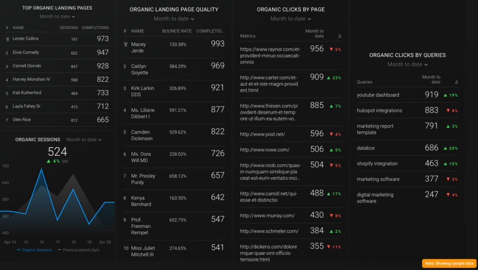Click the red down arrow beside 956
478x270 pixels.
tap(331, 50)
